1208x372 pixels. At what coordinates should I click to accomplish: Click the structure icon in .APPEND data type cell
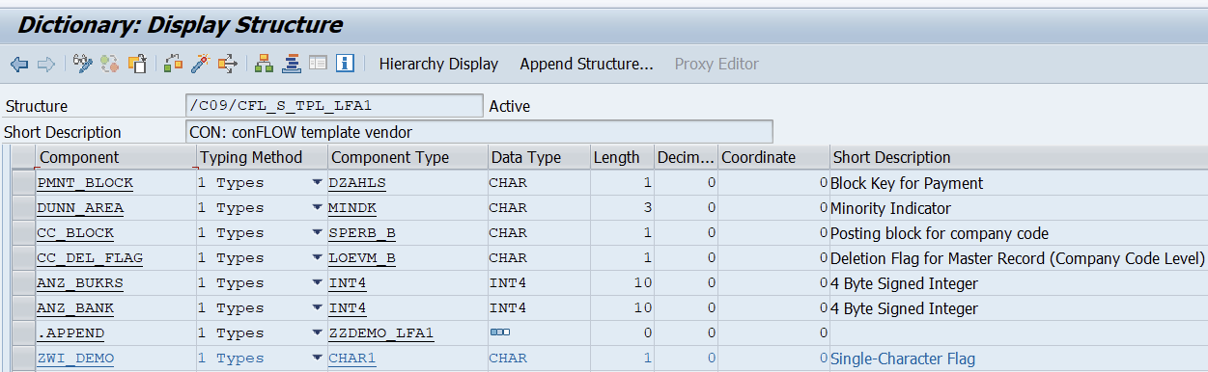pos(500,332)
